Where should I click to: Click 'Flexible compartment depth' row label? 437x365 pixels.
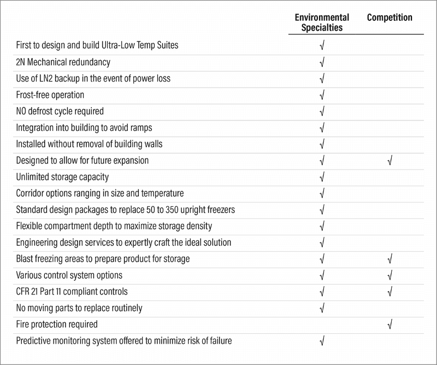(x=114, y=226)
